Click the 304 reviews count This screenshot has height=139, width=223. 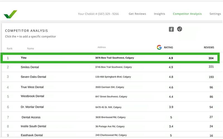(x=211, y=58)
